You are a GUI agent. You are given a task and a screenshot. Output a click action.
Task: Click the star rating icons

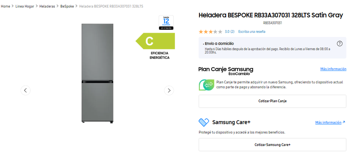click(210, 32)
